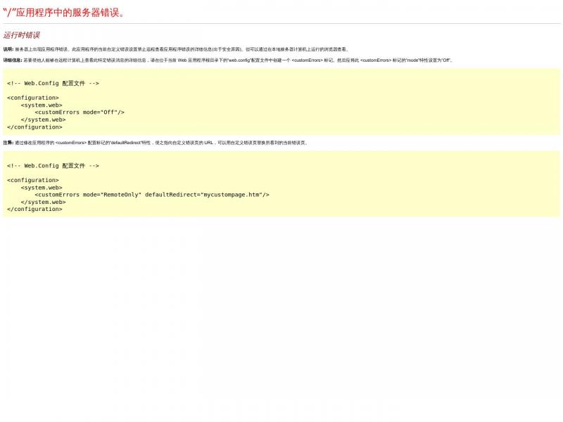Click <system.web> tag in first code block
The height and width of the screenshot is (422, 563).
(42, 105)
